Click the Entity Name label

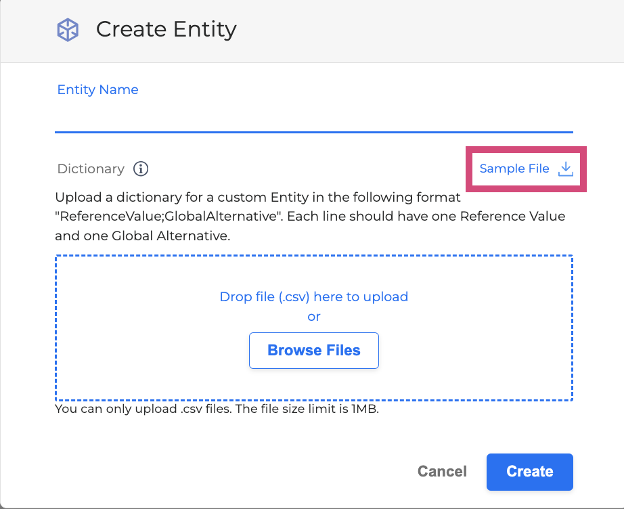click(97, 89)
